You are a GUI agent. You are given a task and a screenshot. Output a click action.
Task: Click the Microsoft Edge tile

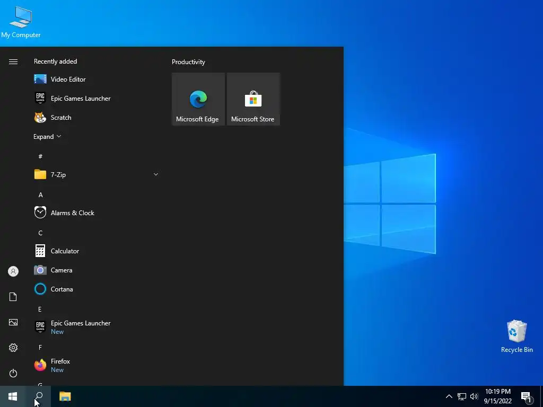(x=198, y=99)
